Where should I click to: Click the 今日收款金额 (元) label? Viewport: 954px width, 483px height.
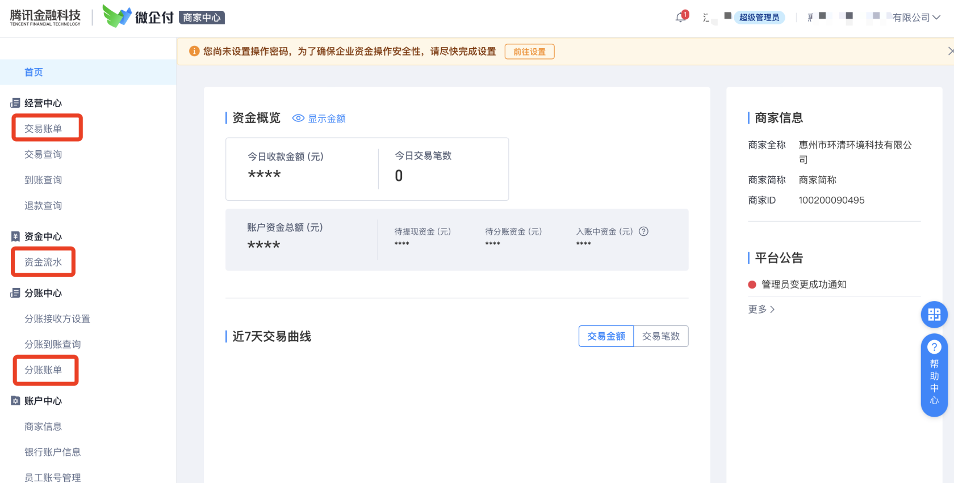pos(286,156)
